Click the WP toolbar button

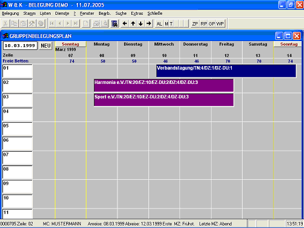pos(220,24)
